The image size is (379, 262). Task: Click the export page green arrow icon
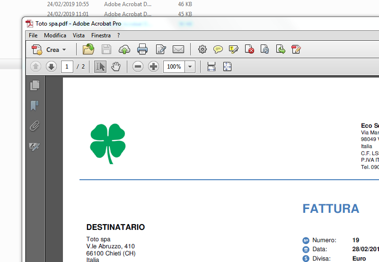pos(281,49)
